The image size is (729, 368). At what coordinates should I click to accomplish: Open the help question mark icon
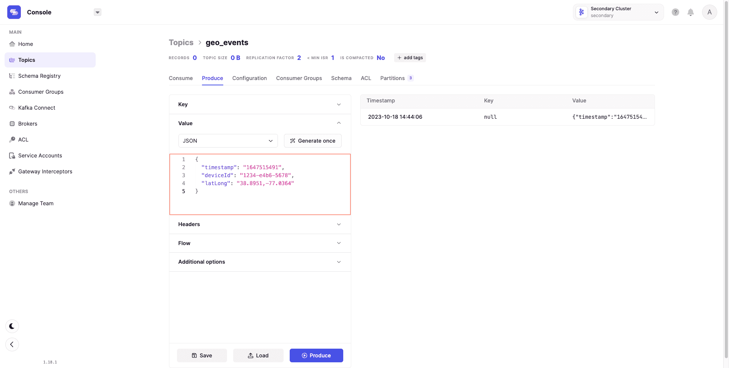pos(675,12)
